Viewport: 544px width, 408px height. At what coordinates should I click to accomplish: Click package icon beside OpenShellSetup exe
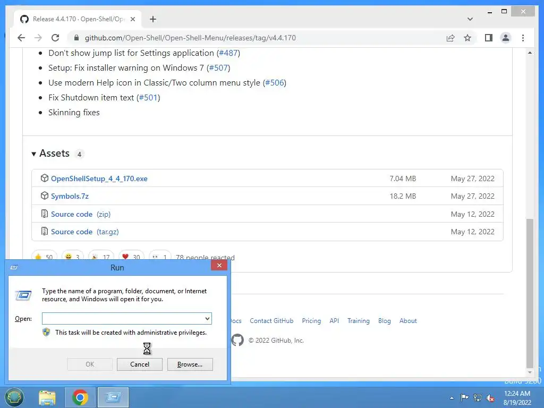click(45, 178)
